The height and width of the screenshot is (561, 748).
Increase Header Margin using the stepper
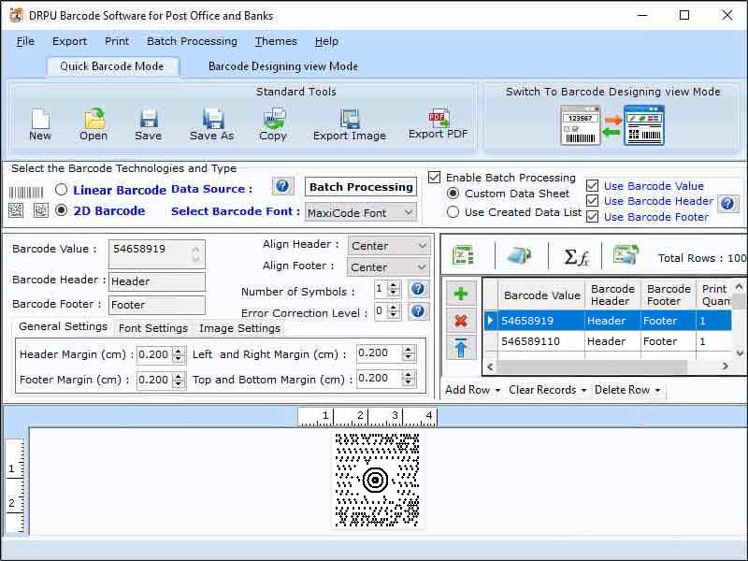[179, 350]
